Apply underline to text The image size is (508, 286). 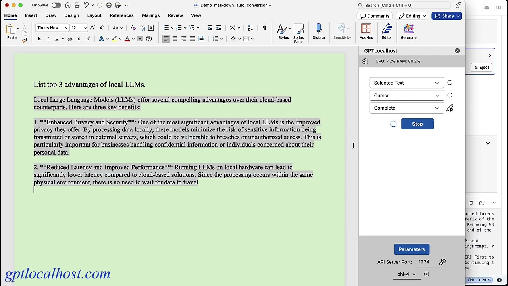coord(57,39)
